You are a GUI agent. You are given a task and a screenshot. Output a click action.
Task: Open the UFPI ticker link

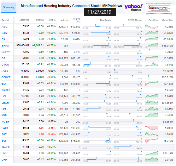coord(4,160)
